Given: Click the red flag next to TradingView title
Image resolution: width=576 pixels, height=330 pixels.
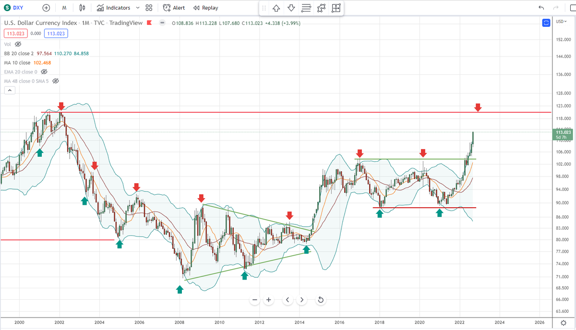Looking at the screenshot, I should coord(149,22).
